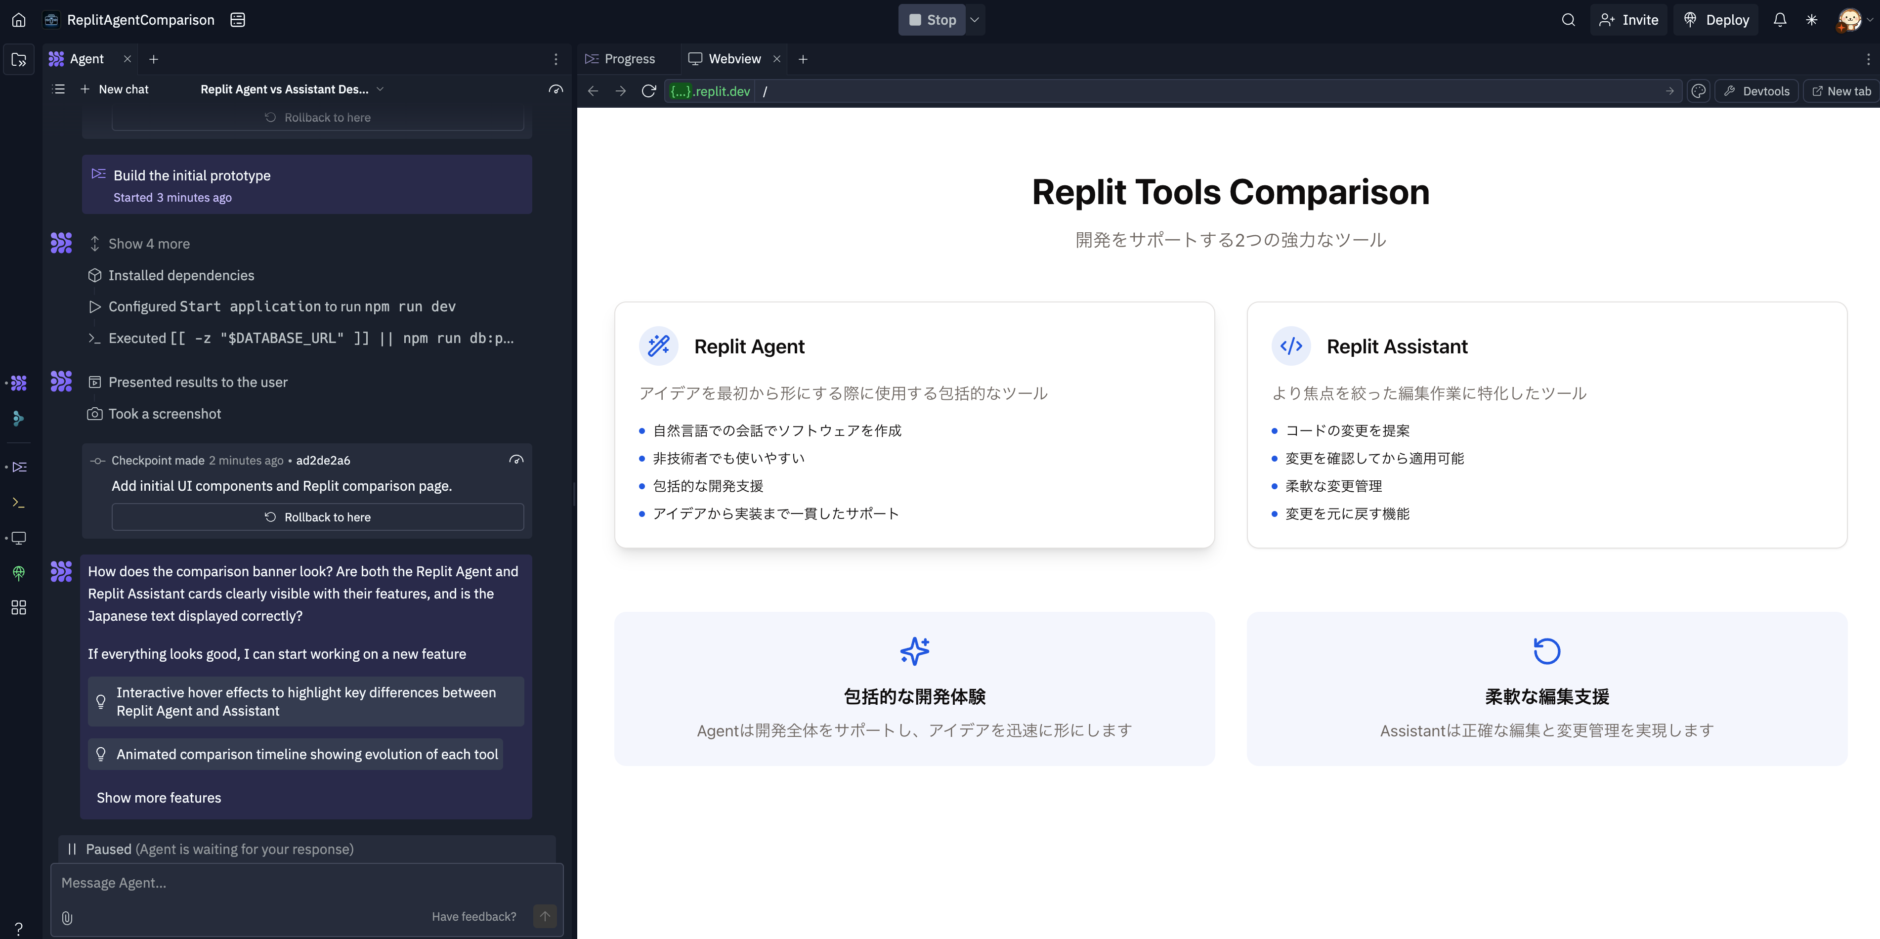Open new chat panel menu
1880x939 pixels.
click(x=59, y=89)
